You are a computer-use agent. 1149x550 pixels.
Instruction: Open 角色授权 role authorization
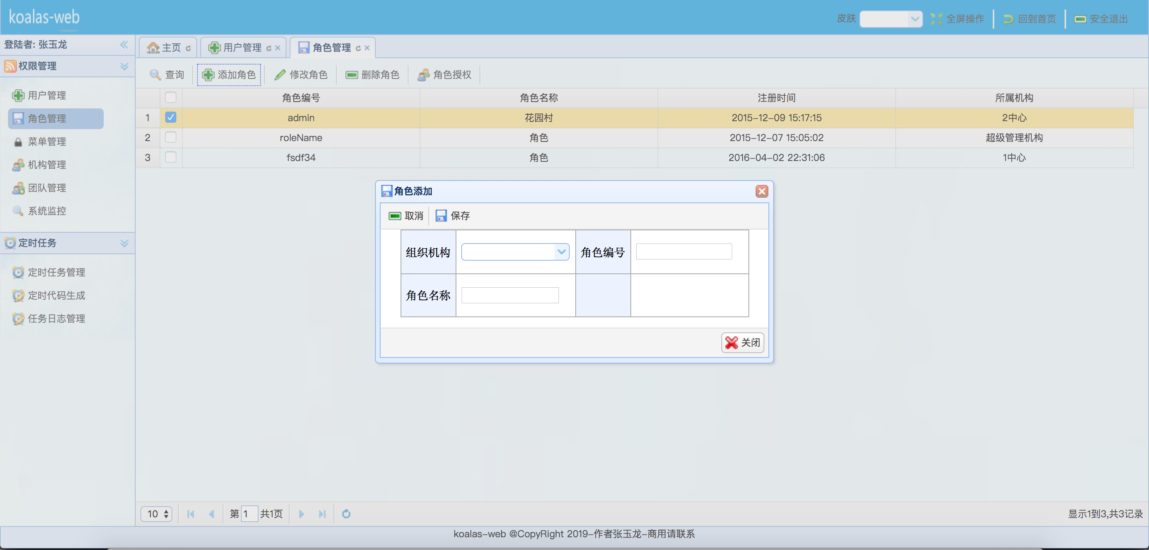444,75
